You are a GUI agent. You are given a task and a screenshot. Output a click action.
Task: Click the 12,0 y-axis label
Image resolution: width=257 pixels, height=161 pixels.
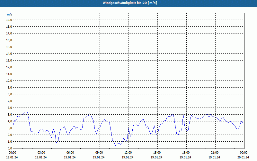tap(9, 67)
